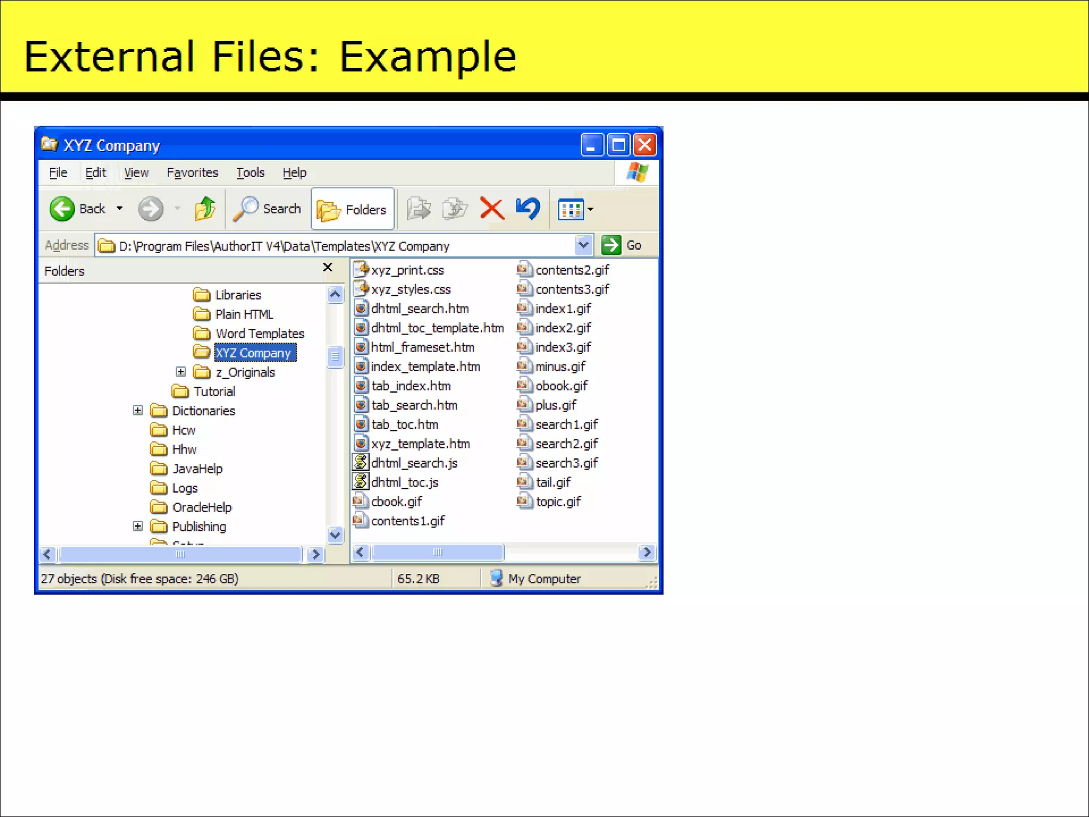Click the Copy To folder icon
Viewport: 1089px width, 817px height.
(455, 209)
